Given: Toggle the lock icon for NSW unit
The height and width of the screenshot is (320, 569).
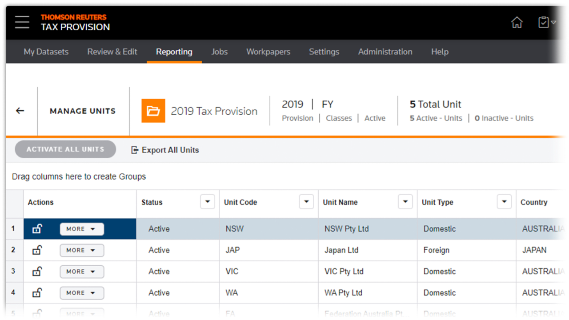Looking at the screenshot, I should point(37,229).
